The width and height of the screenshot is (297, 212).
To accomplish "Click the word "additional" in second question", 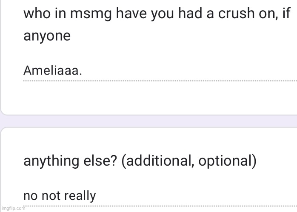I will pyautogui.click(x=157, y=162).
